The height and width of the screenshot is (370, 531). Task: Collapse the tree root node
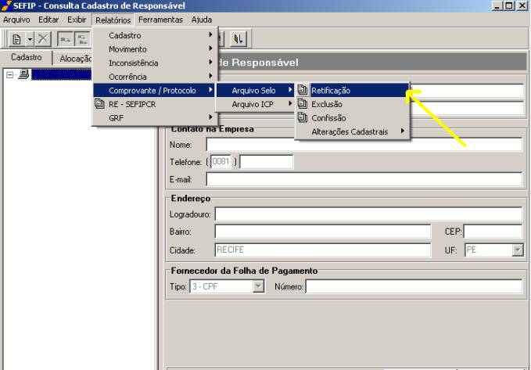point(9,74)
